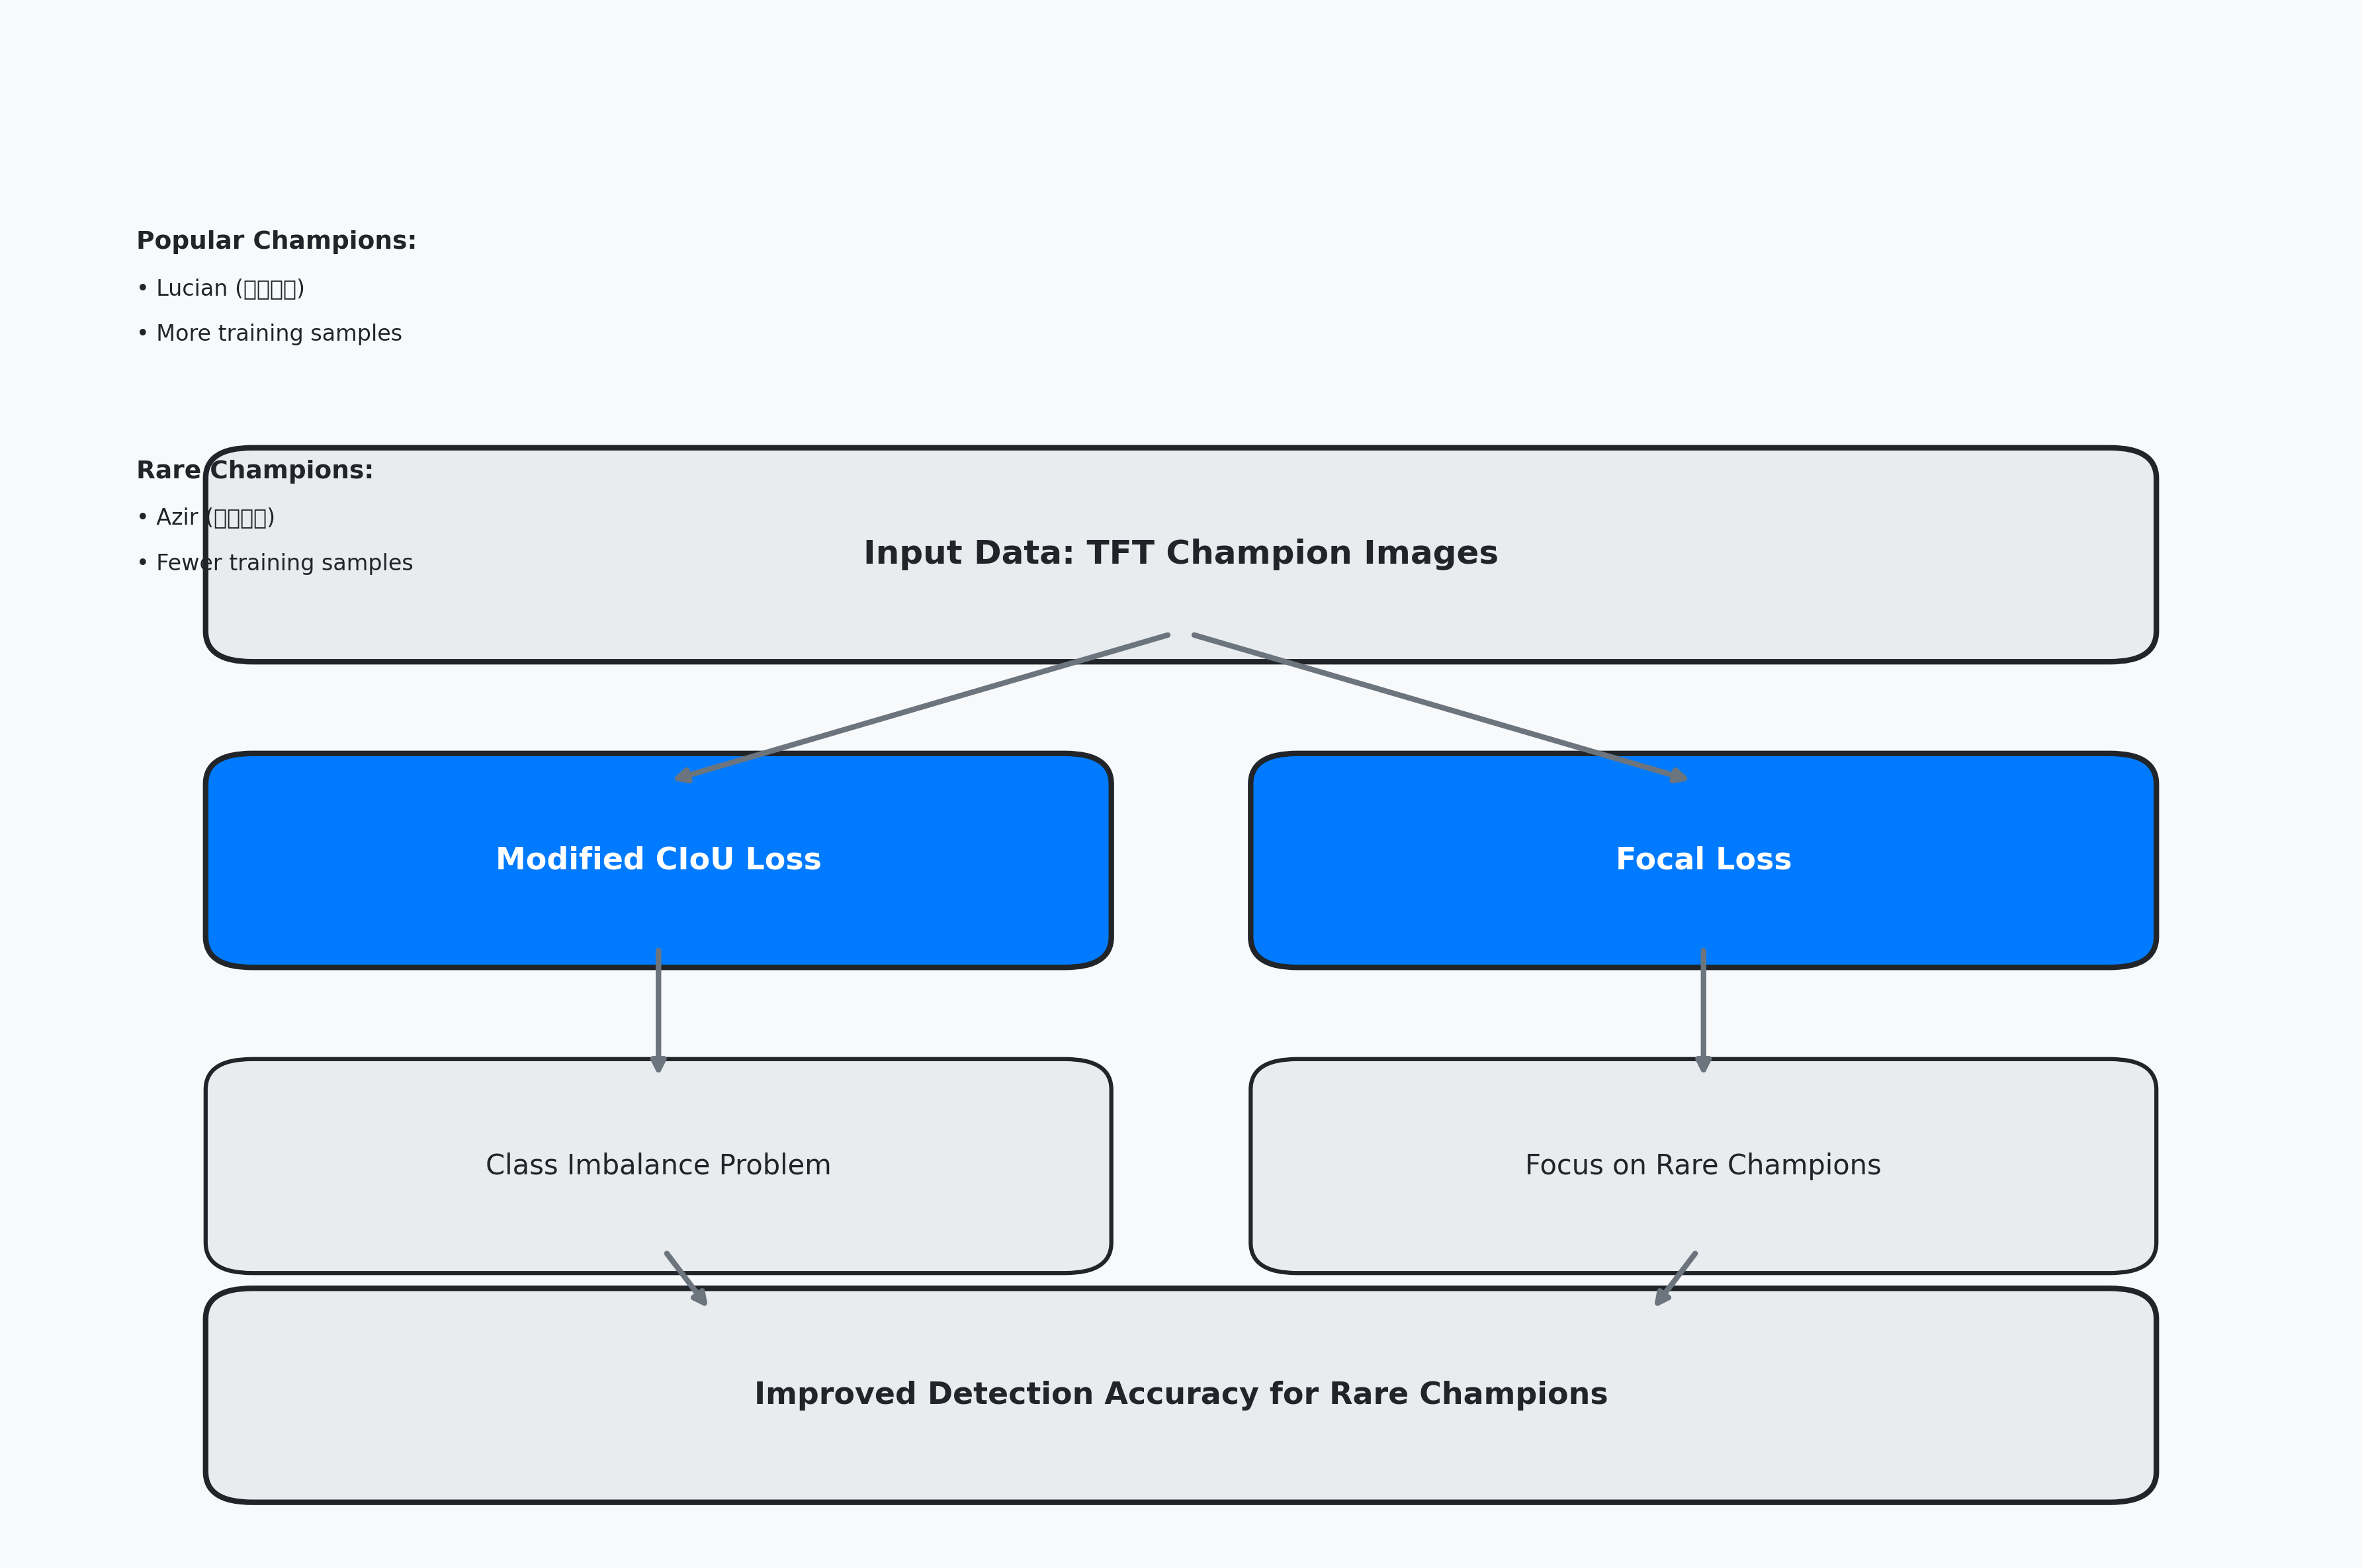Click the Rare Champions heading
The width and height of the screenshot is (2362, 1568).
coord(254,470)
